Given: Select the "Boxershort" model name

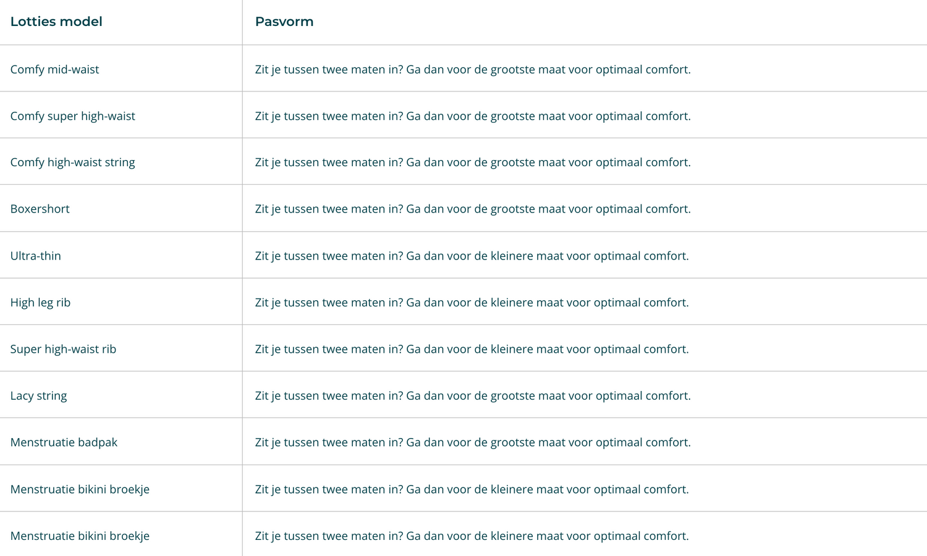Looking at the screenshot, I should 40,209.
